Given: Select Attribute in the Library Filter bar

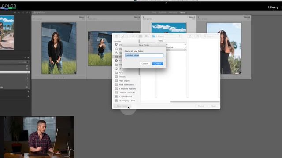Looking at the screenshot, I should click(x=163, y=13).
